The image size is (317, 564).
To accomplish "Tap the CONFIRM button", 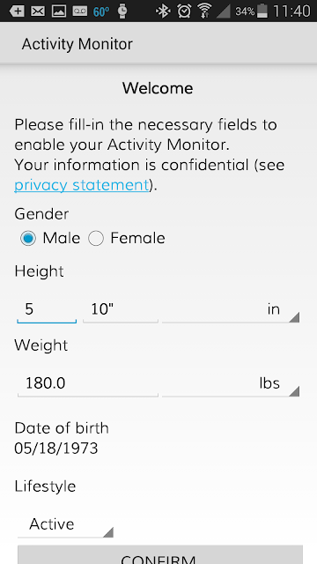I will click(x=160, y=554).
